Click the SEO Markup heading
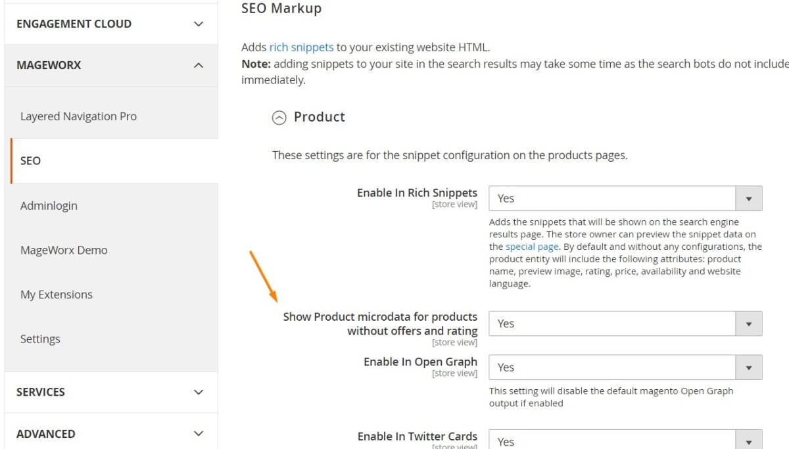 (x=281, y=9)
